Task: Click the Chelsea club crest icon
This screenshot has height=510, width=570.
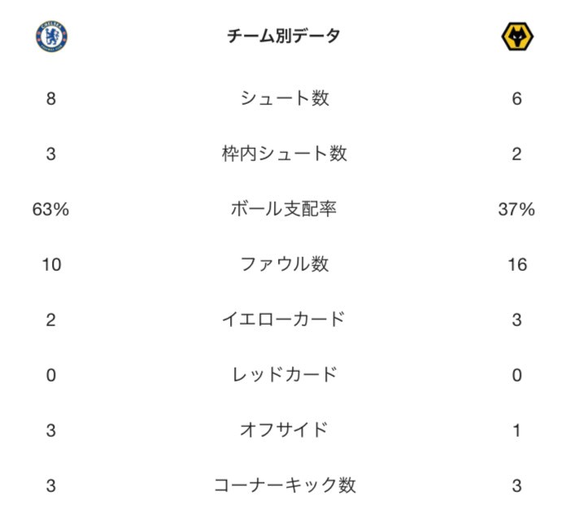Action: click(x=51, y=37)
